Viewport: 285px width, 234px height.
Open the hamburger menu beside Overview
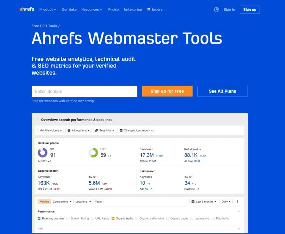click(x=36, y=120)
